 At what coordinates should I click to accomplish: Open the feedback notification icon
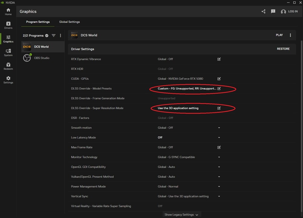click(273, 11)
